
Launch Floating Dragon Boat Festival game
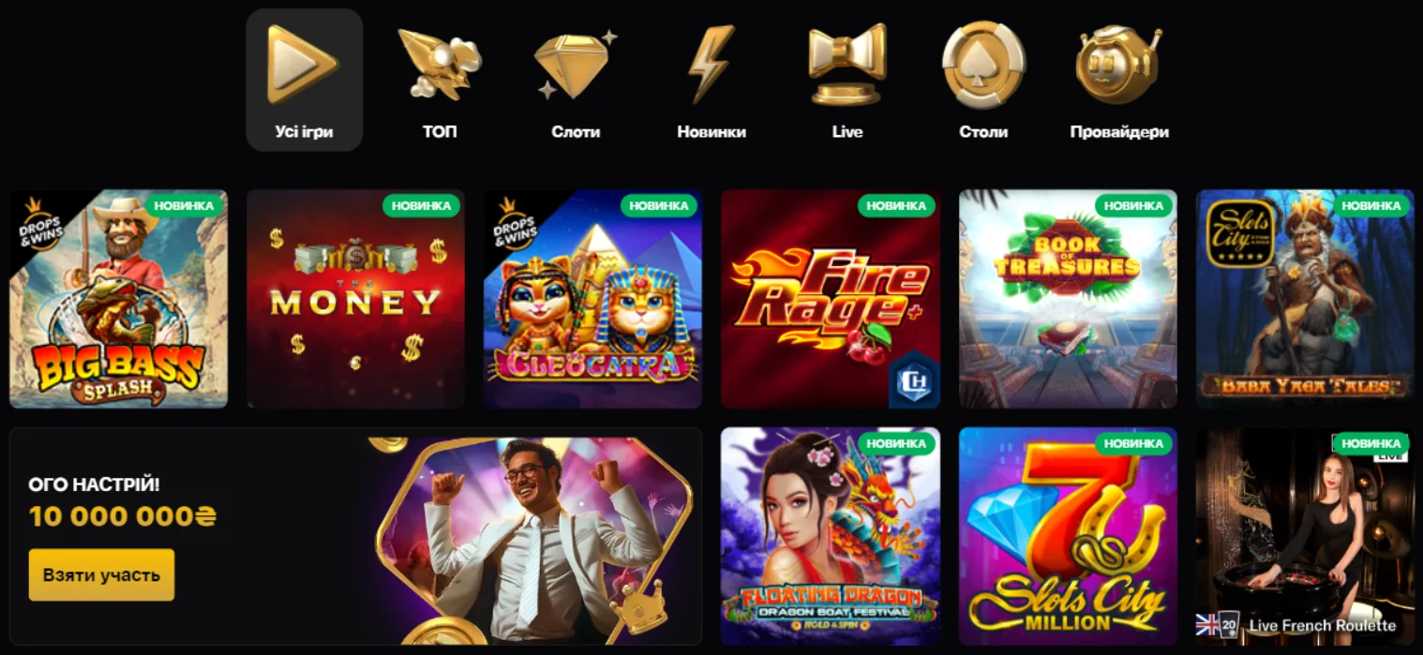(x=831, y=537)
